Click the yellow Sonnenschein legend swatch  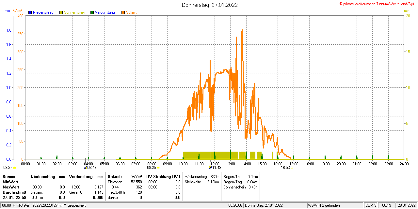[x=61, y=12]
